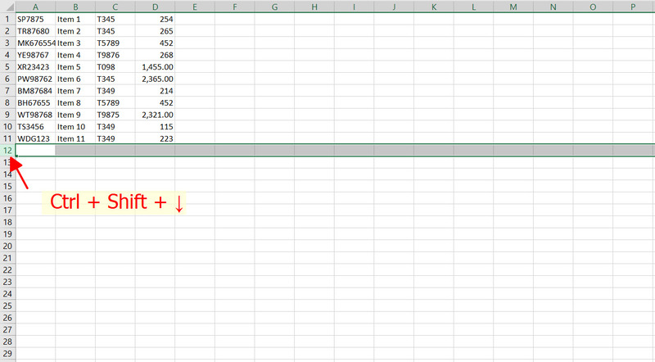Click cell containing T9876
Image resolution: width=655 pixels, height=362 pixels.
[115, 55]
